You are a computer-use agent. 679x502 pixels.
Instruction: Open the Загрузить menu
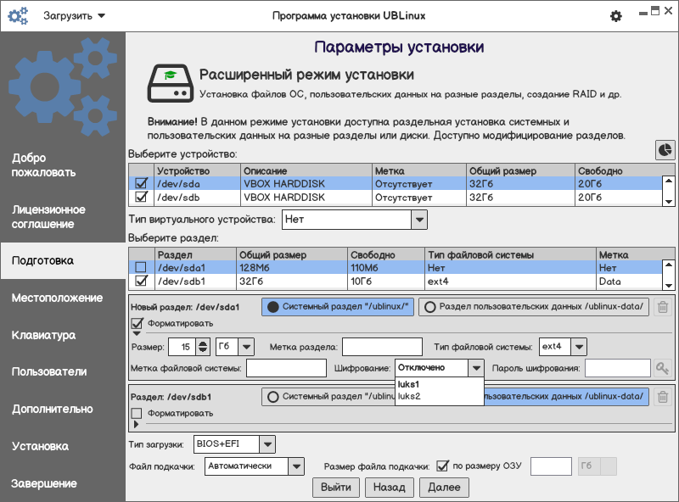point(74,16)
